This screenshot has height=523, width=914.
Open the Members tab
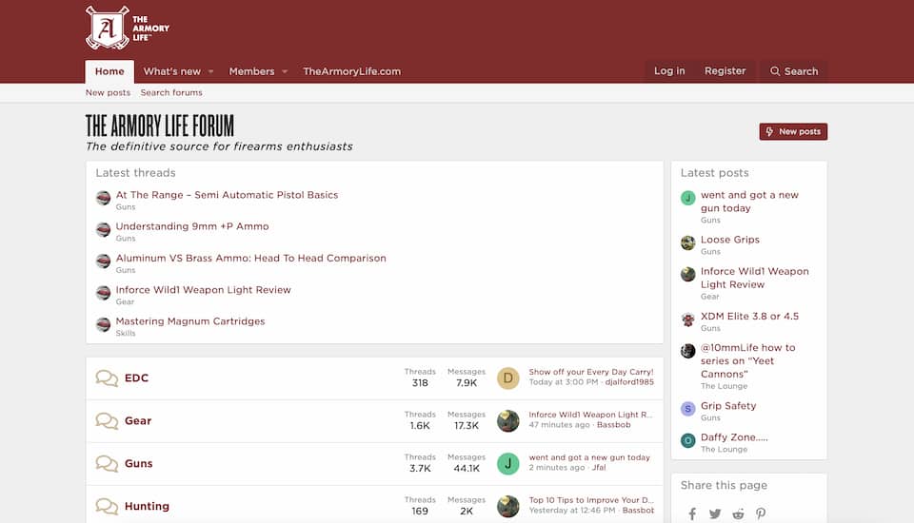[x=251, y=71]
